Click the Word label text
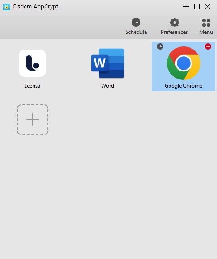Screen dimensions: 217x259 coord(107,86)
